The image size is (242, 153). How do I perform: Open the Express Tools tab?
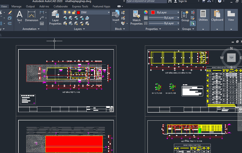tap(80, 6)
